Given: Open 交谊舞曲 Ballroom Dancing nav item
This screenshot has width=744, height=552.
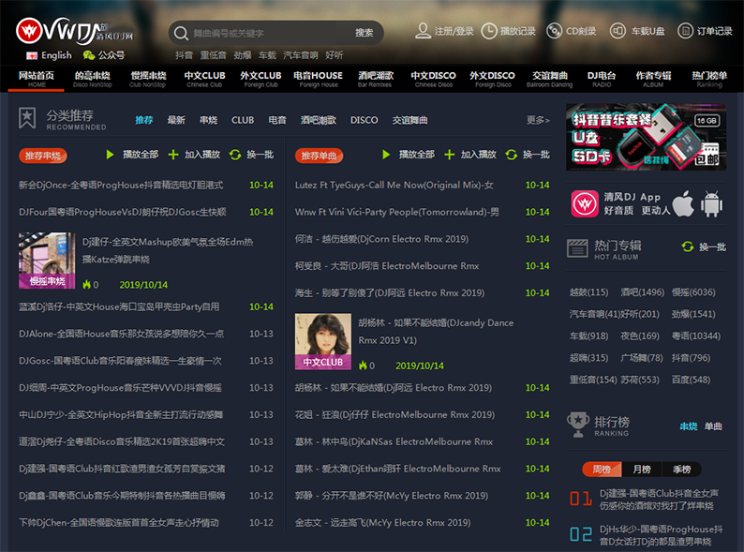Looking at the screenshot, I should [549, 79].
